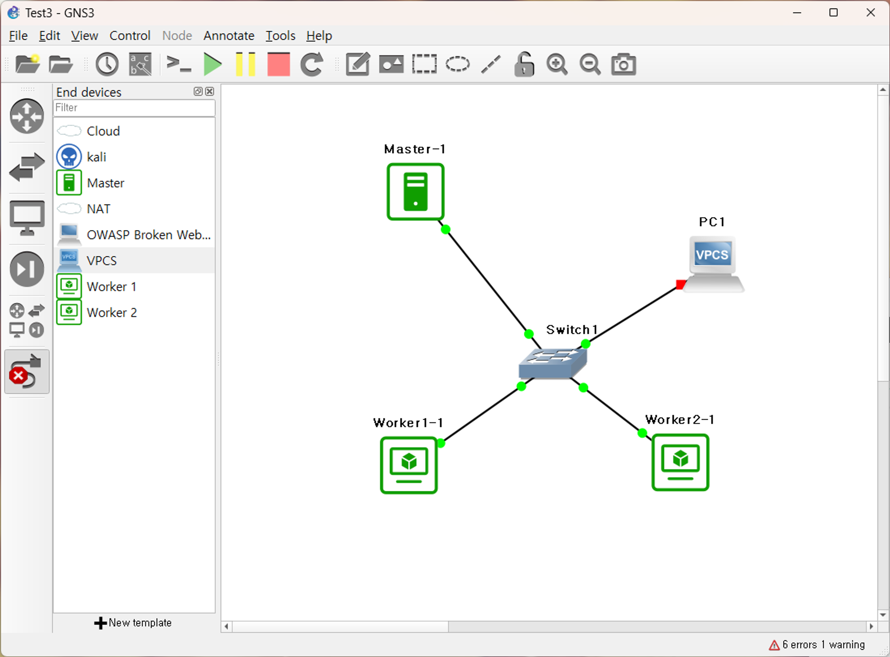Click the horizontal scrollbar left arrow
Viewport: 890px width, 657px height.
pos(227,627)
